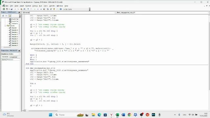Toggle Folders in the Project panel
The width and height of the screenshot is (210, 118).
[x=10, y=16]
